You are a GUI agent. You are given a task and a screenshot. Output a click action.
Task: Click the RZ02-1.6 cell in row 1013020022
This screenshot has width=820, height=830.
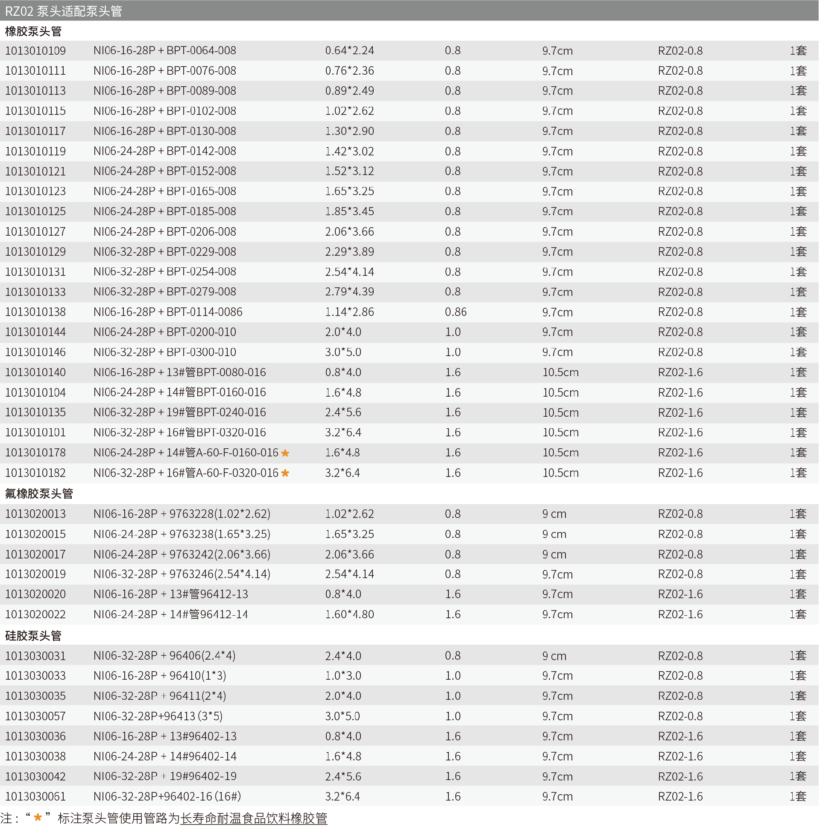tap(681, 615)
